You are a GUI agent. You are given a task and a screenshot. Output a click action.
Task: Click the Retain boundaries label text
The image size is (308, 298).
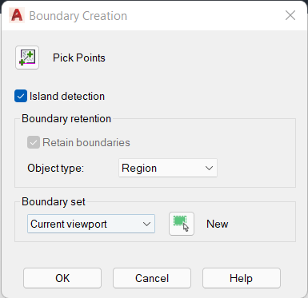(x=86, y=142)
